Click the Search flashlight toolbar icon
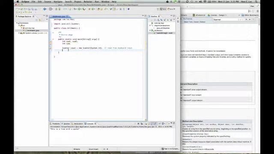Viewport: 274px width, 154px height. (106, 9)
